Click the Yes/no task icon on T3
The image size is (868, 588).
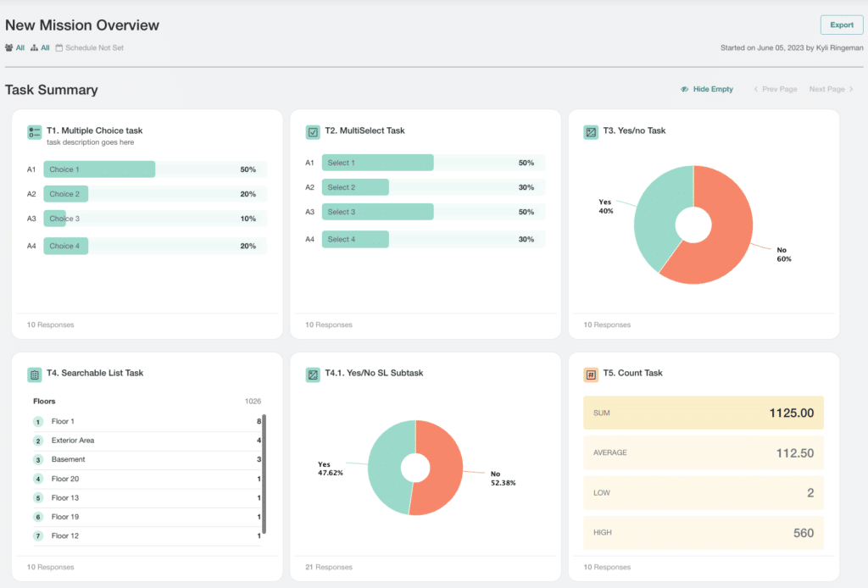pos(591,131)
